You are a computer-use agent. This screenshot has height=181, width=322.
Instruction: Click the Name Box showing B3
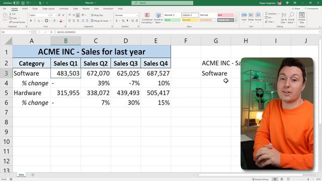pos(16,32)
